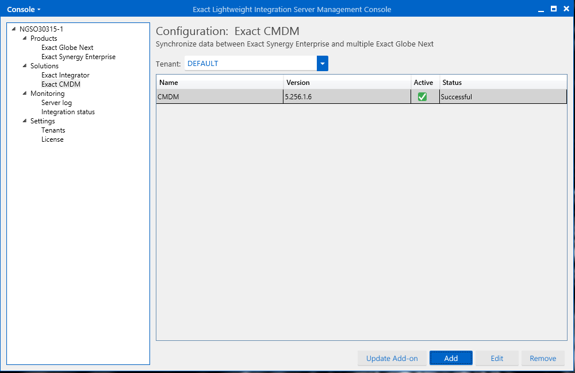This screenshot has width=575, height=373.
Task: Collapse the Products tree node
Action: (x=25, y=38)
